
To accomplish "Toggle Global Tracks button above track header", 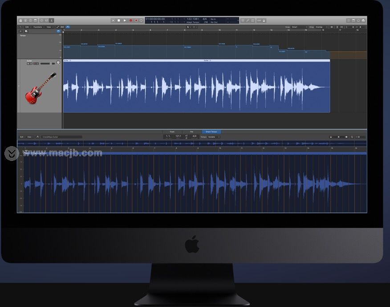I will [58, 31].
